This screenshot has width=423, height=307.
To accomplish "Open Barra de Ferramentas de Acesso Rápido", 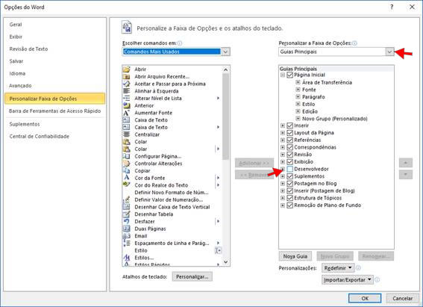I will click(54, 111).
